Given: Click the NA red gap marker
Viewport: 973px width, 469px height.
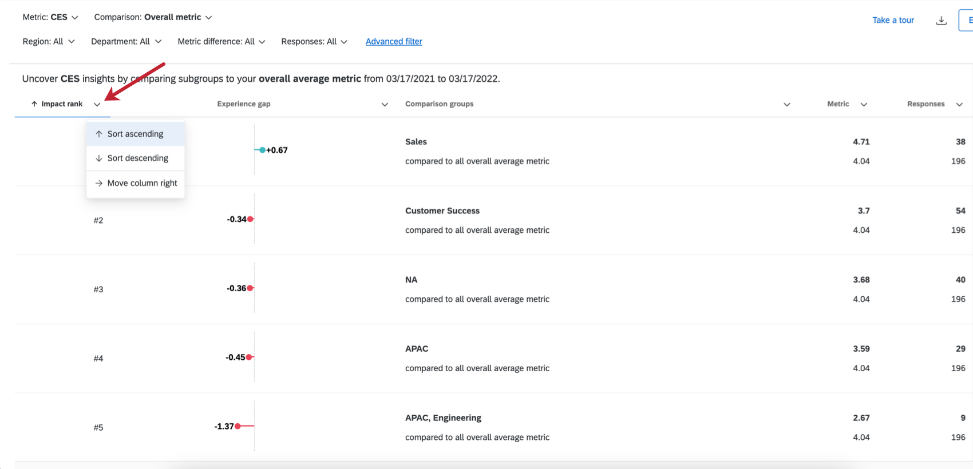Looking at the screenshot, I should pos(251,288).
